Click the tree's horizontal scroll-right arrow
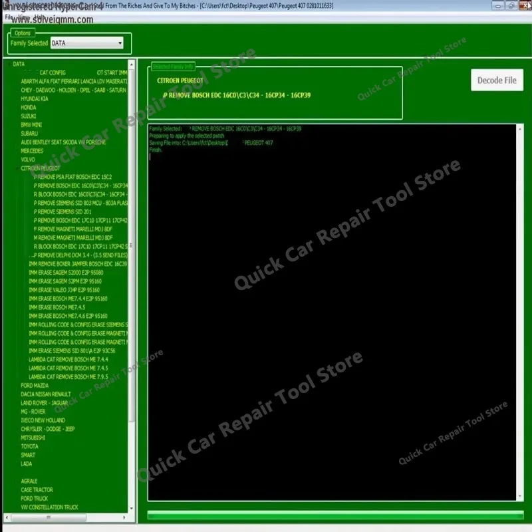The height and width of the screenshot is (532, 532). [x=124, y=518]
